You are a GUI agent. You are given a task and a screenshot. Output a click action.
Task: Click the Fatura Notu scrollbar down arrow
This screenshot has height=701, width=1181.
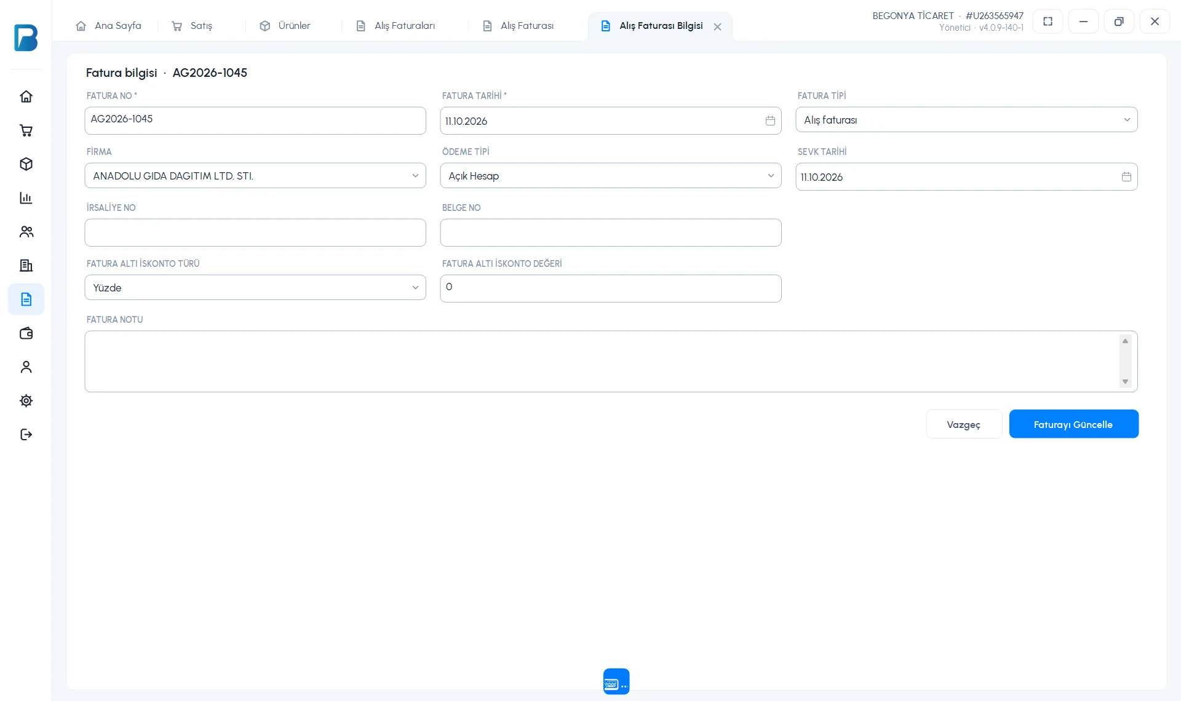(x=1125, y=382)
